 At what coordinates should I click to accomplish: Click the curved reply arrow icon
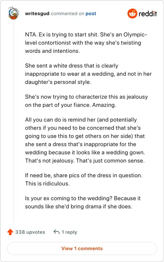click(x=57, y=232)
